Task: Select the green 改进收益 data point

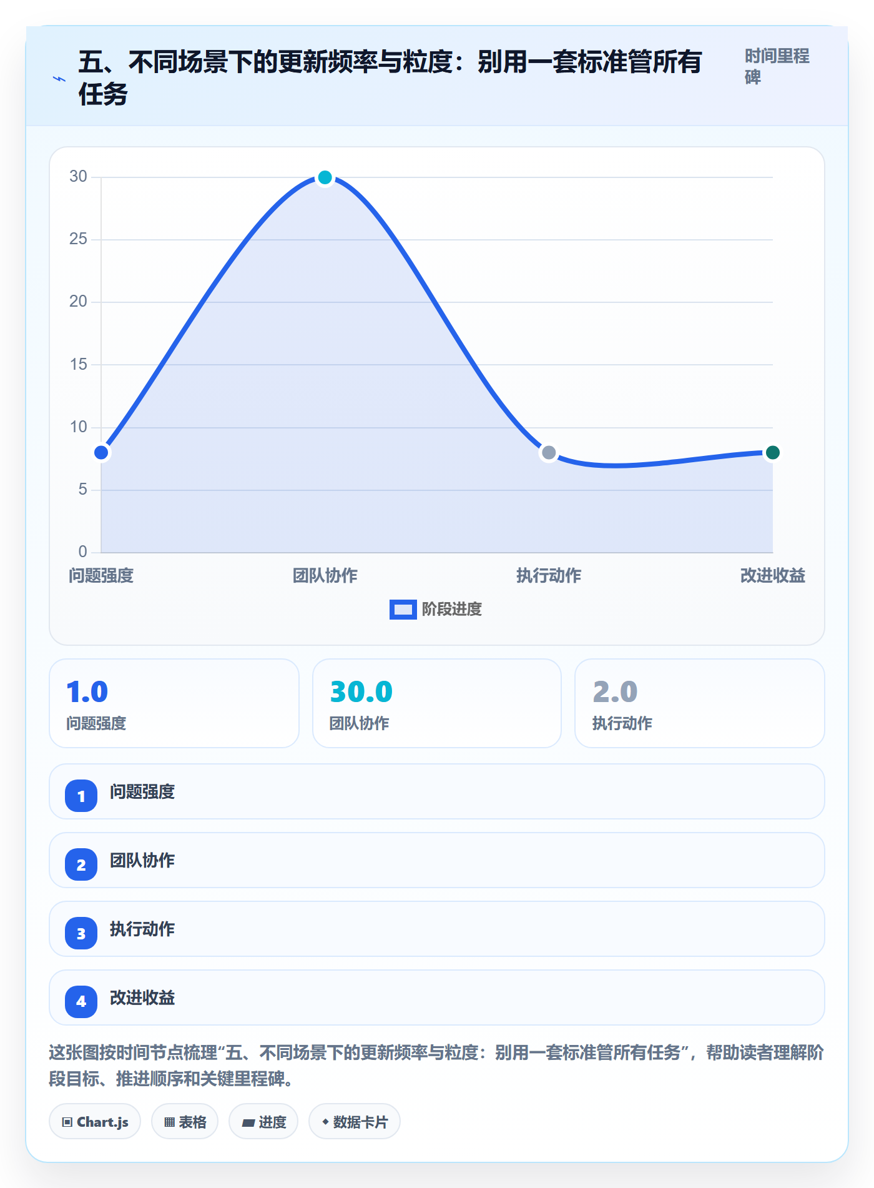Action: coord(772,453)
